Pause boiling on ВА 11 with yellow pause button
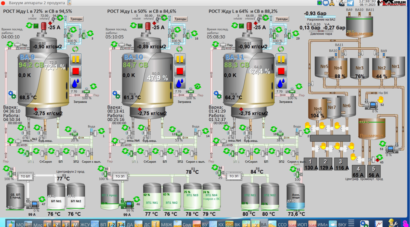The height and width of the screenshot is (227, 410). (281, 59)
